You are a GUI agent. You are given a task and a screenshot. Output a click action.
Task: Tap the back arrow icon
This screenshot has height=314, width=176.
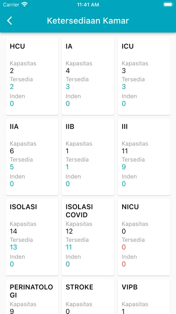9,21
